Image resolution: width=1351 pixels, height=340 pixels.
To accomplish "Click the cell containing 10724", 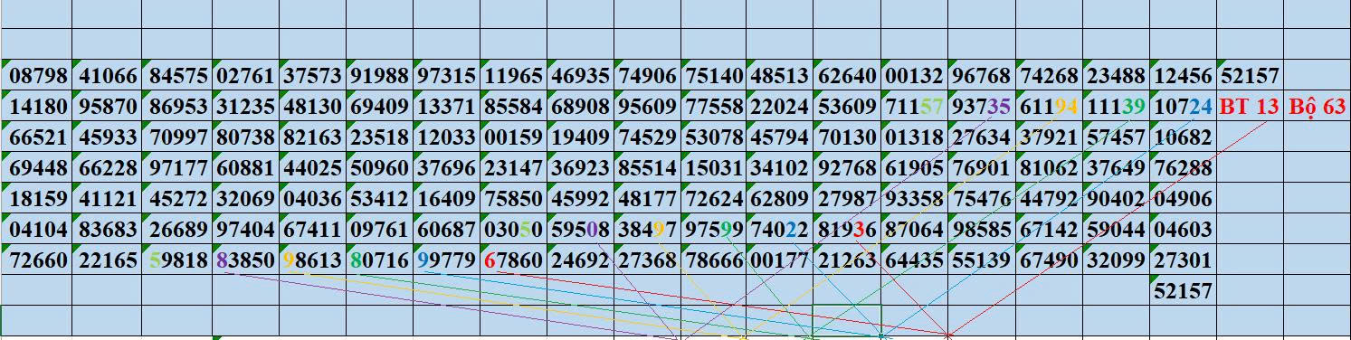I will point(1183,107).
